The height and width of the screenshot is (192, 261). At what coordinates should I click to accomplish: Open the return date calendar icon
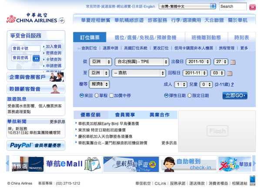pyautogui.click(x=230, y=73)
